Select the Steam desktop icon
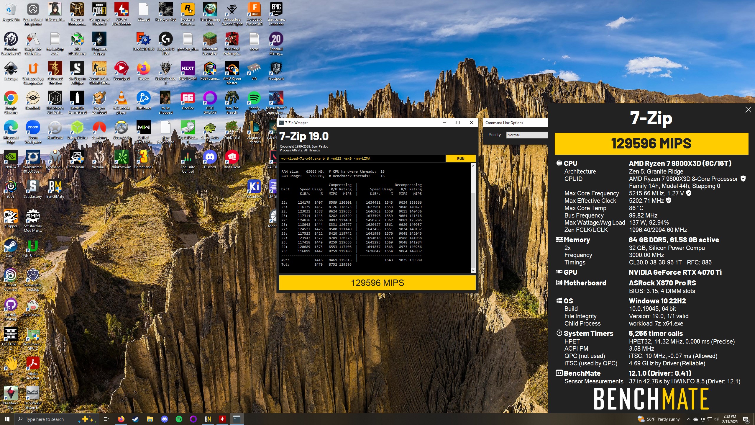Screen dimensions: 755x425 click(x=11, y=248)
